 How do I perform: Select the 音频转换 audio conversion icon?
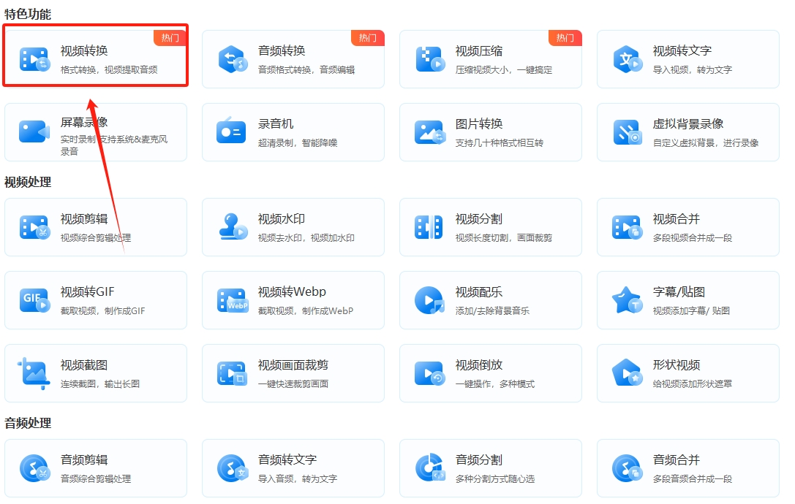pyautogui.click(x=231, y=58)
